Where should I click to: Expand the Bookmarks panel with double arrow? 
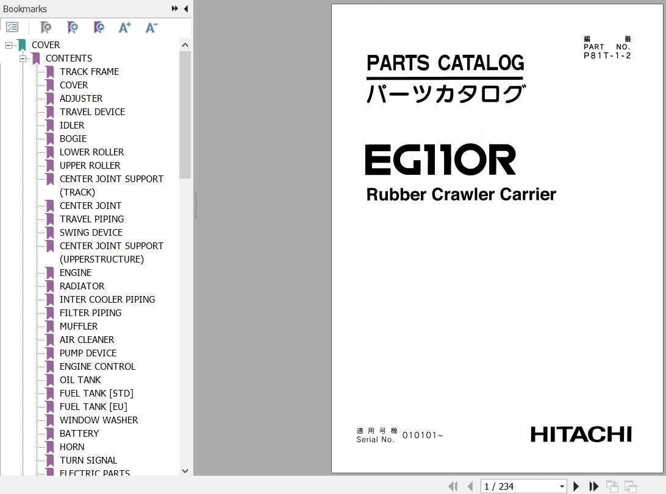(174, 9)
